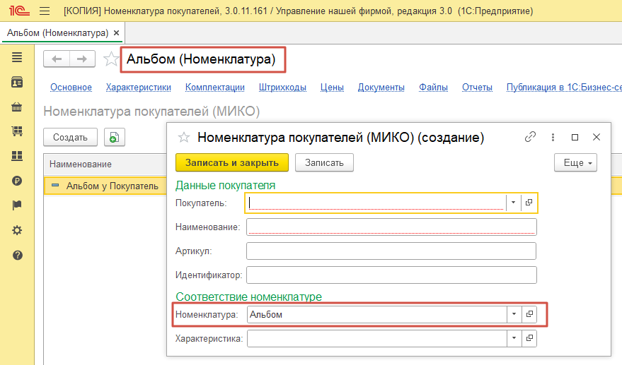Open the Файлы link

pos(433,87)
